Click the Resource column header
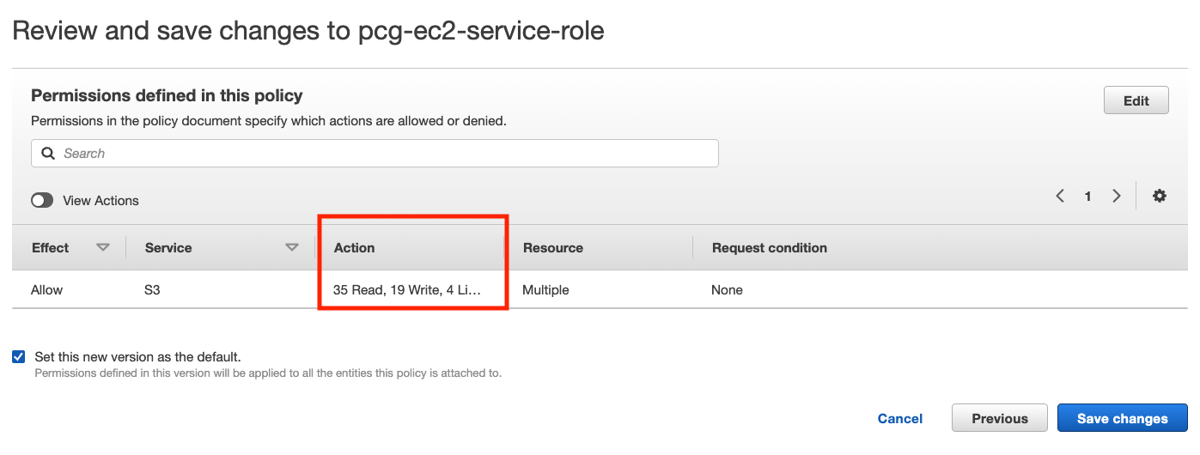 tap(553, 247)
